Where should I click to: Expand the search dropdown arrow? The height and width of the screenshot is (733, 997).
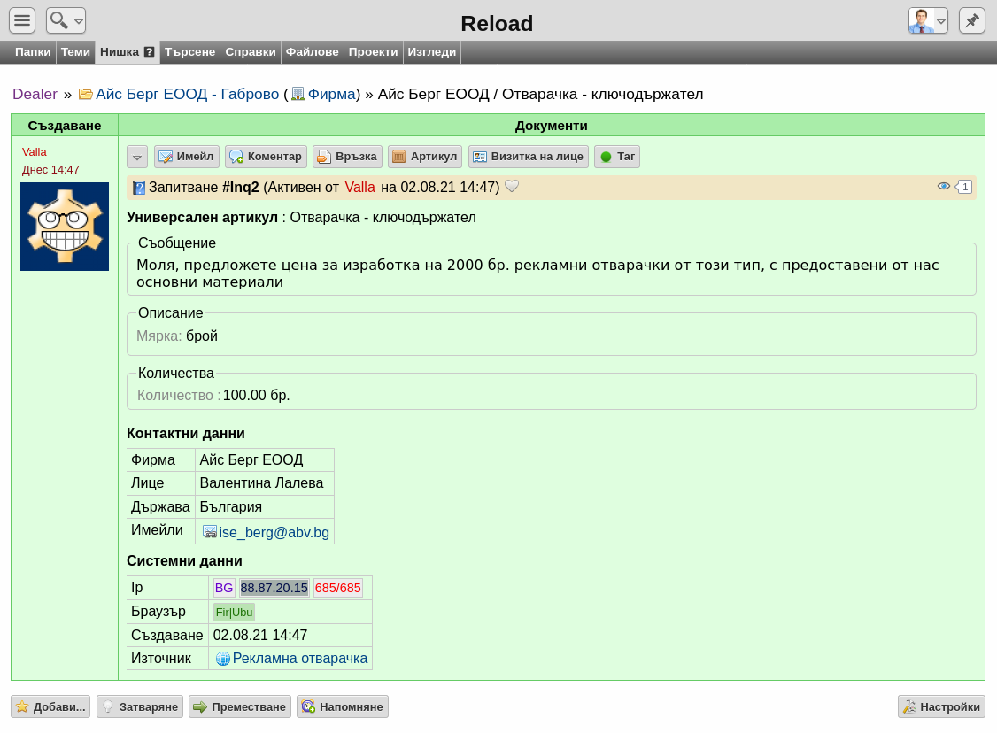pyautogui.click(x=79, y=21)
